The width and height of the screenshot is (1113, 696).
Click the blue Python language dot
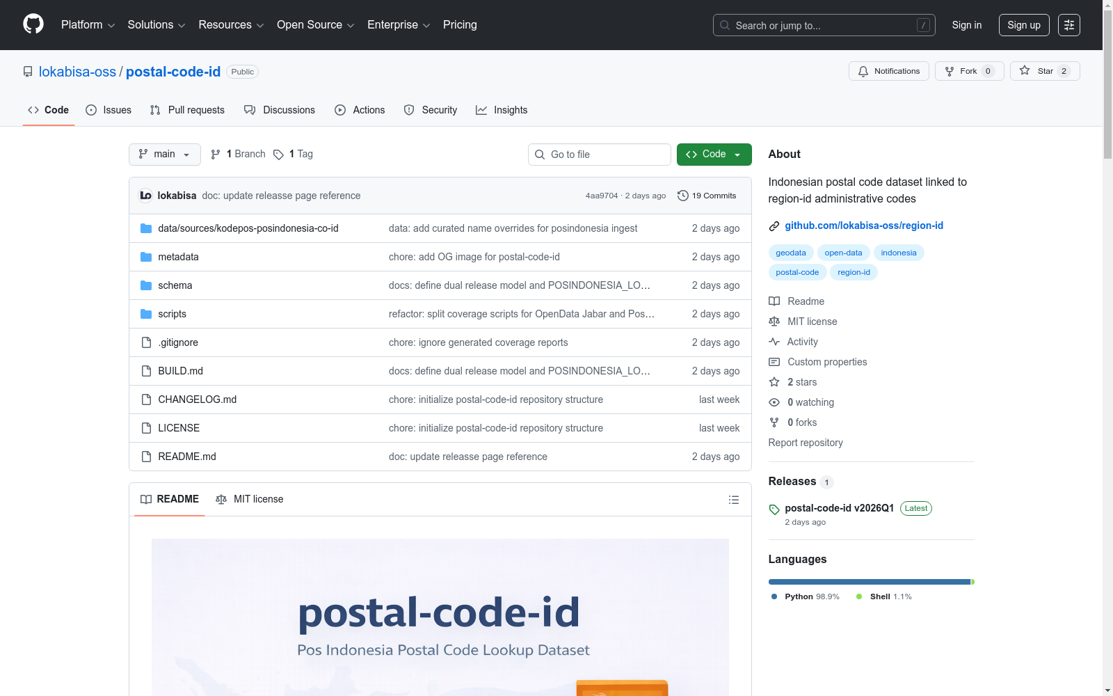774,596
